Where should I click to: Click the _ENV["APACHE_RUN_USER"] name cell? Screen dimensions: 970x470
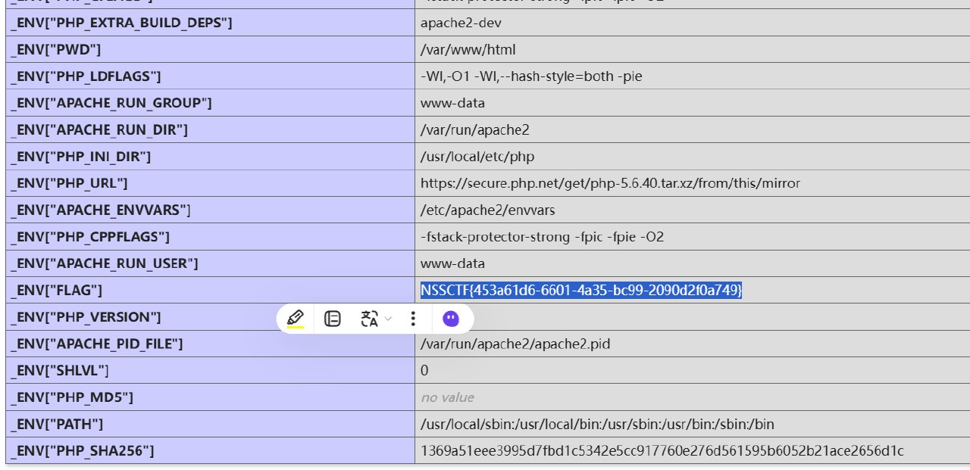point(104,263)
